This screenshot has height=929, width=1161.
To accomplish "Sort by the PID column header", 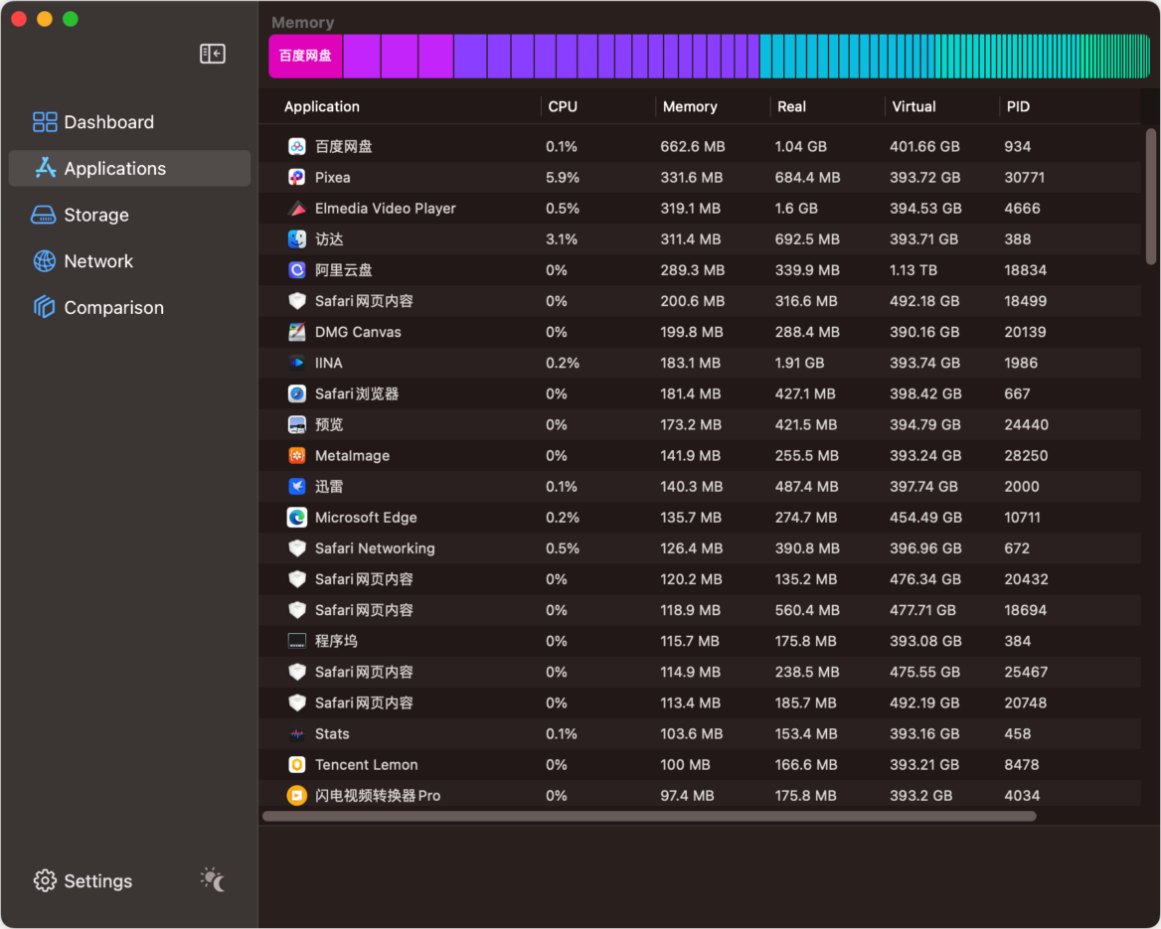I will tap(1018, 106).
